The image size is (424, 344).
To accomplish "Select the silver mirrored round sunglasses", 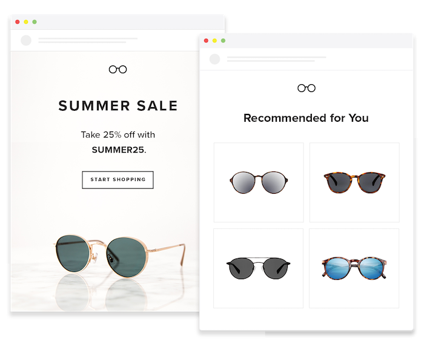I will 259,182.
